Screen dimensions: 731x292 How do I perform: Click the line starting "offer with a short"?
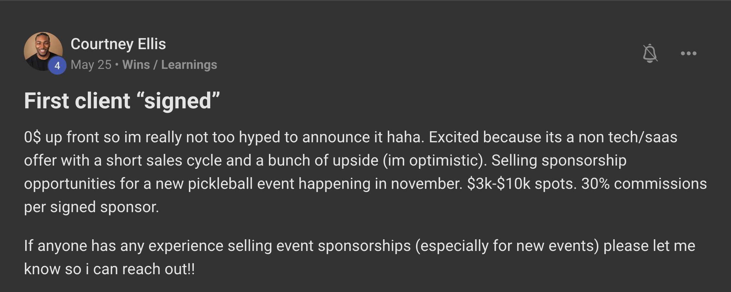coord(325,160)
